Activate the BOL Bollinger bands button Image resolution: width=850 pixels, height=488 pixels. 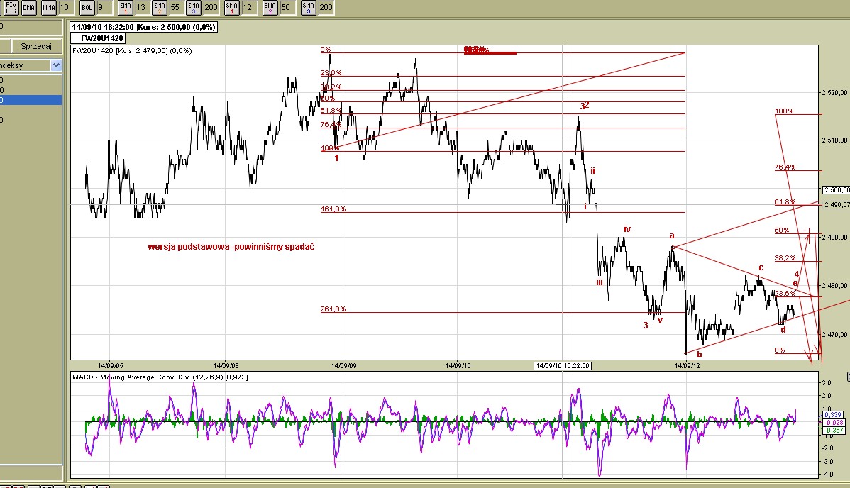point(87,8)
